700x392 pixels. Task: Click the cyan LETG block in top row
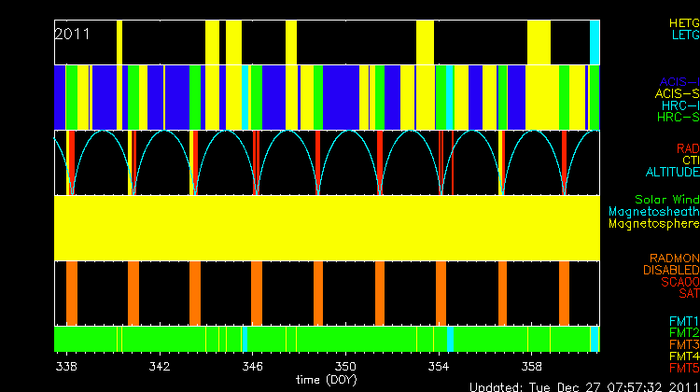pos(595,41)
